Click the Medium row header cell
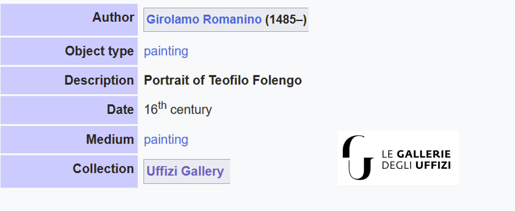Screen dimensions: 515x211 click(69, 139)
